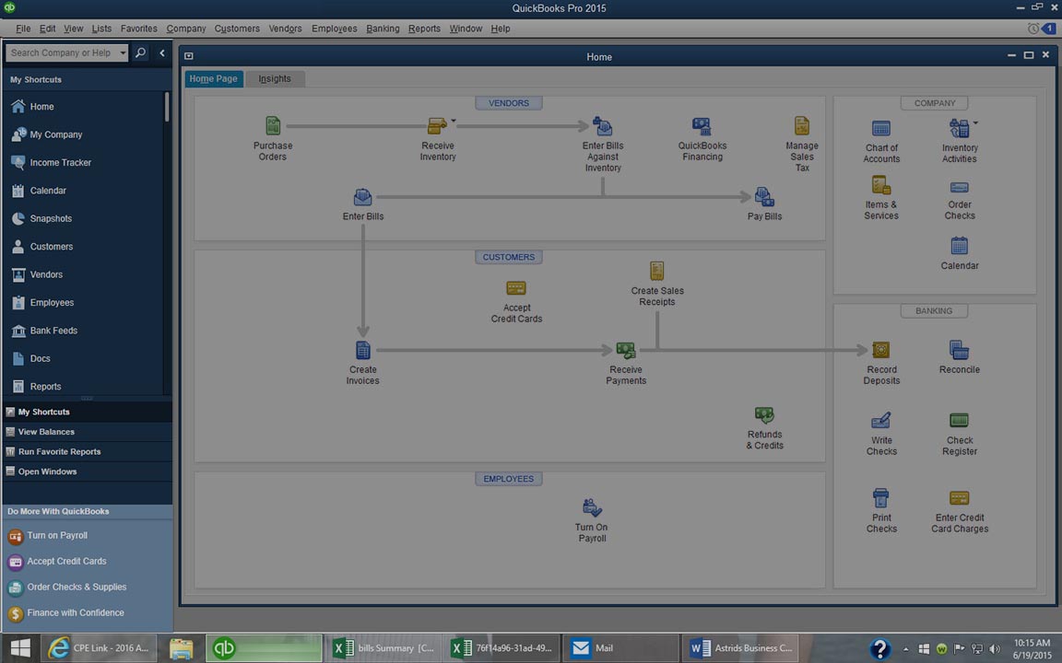The height and width of the screenshot is (663, 1062).
Task: Show View Balances panel
Action: pyautogui.click(x=46, y=432)
